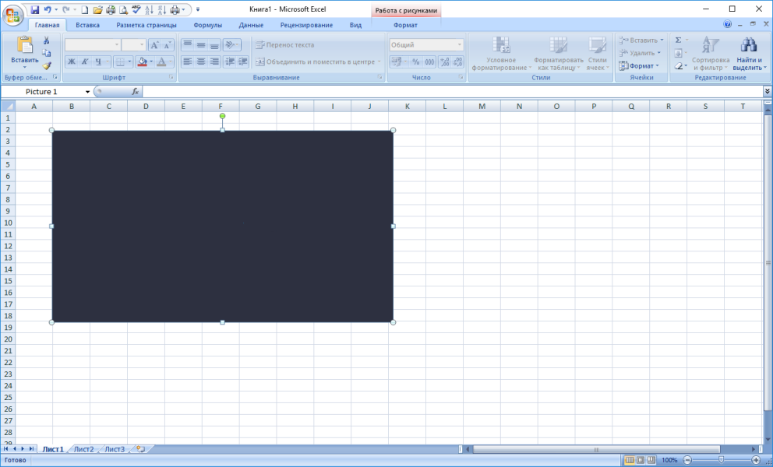Open the Формулы ribbon tab

click(207, 25)
